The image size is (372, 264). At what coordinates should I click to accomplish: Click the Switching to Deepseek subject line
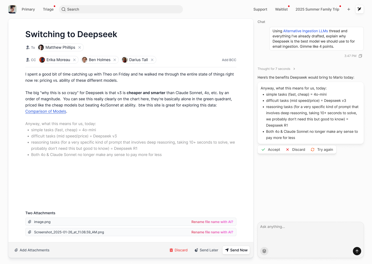pos(71,34)
